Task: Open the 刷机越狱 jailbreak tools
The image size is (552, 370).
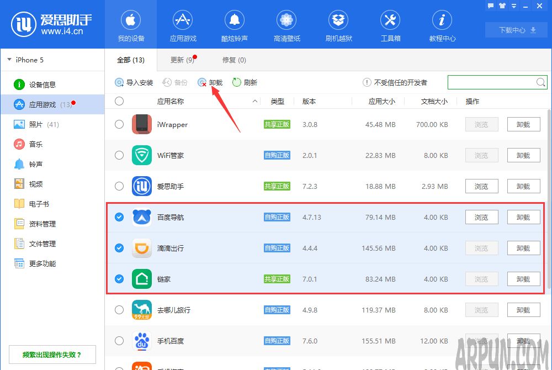Action: (338, 25)
